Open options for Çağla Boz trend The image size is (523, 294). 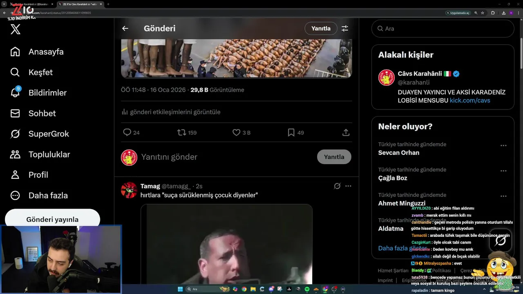(503, 171)
